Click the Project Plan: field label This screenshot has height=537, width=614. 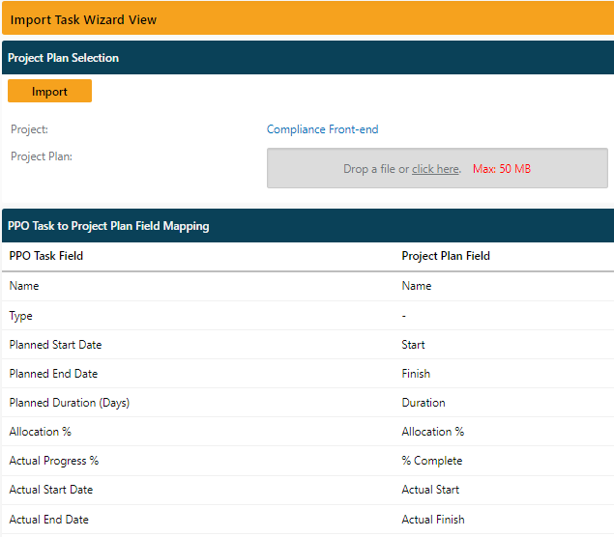click(x=42, y=156)
